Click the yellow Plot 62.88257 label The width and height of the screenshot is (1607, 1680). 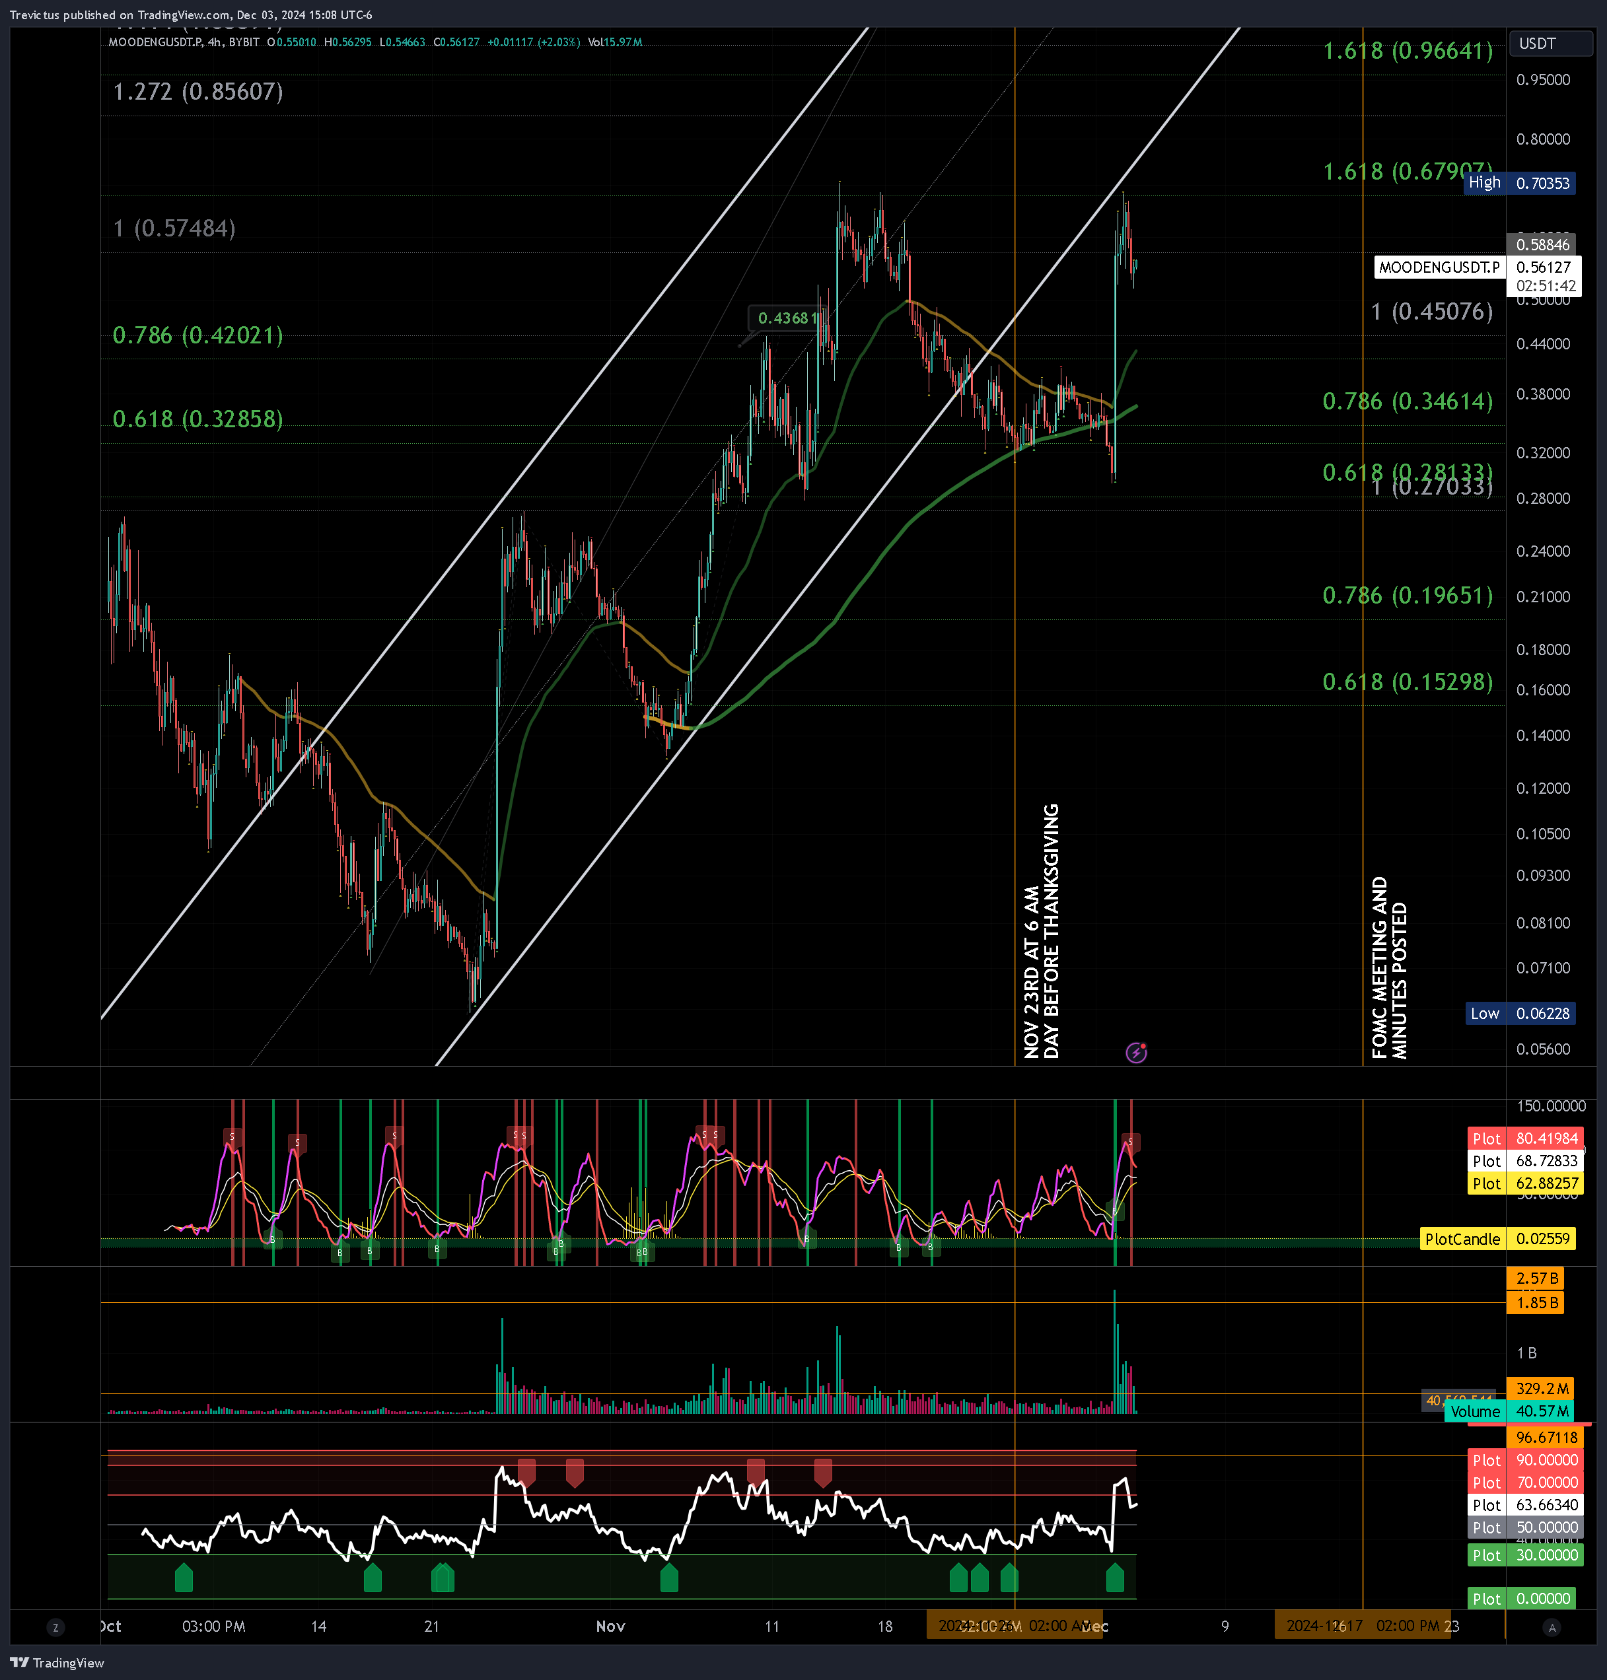coord(1524,1183)
